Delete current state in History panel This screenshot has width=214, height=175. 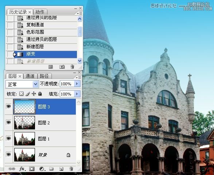coord(72,67)
